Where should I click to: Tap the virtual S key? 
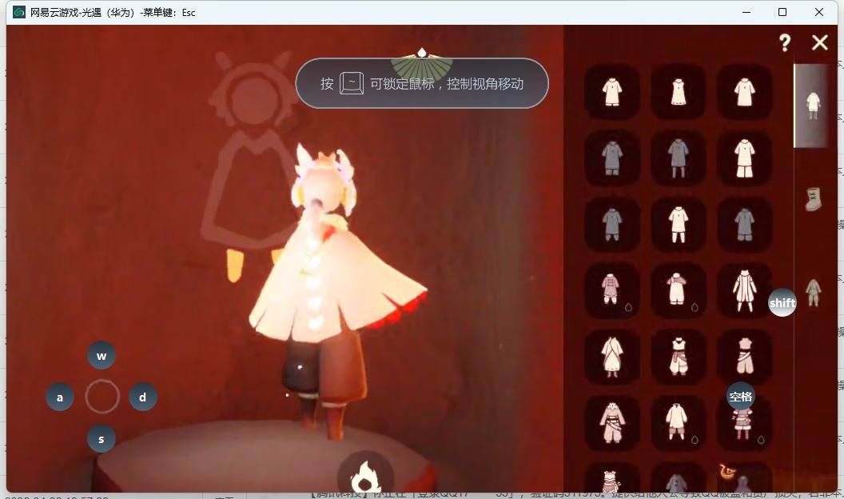102,439
